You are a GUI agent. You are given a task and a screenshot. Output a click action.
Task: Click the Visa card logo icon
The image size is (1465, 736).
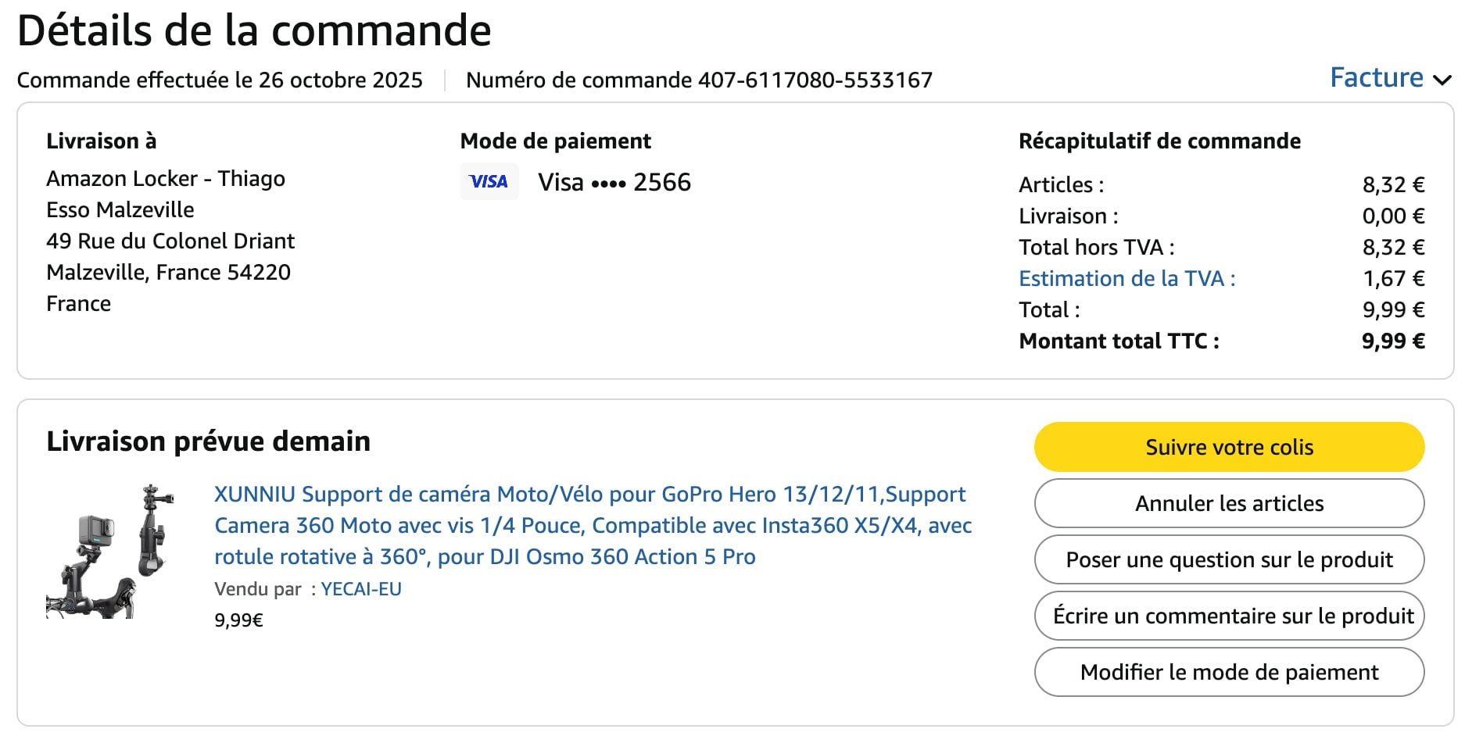click(x=489, y=181)
